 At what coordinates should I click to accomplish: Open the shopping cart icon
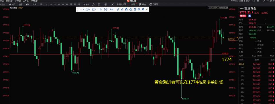pyautogui.click(x=258, y=1)
